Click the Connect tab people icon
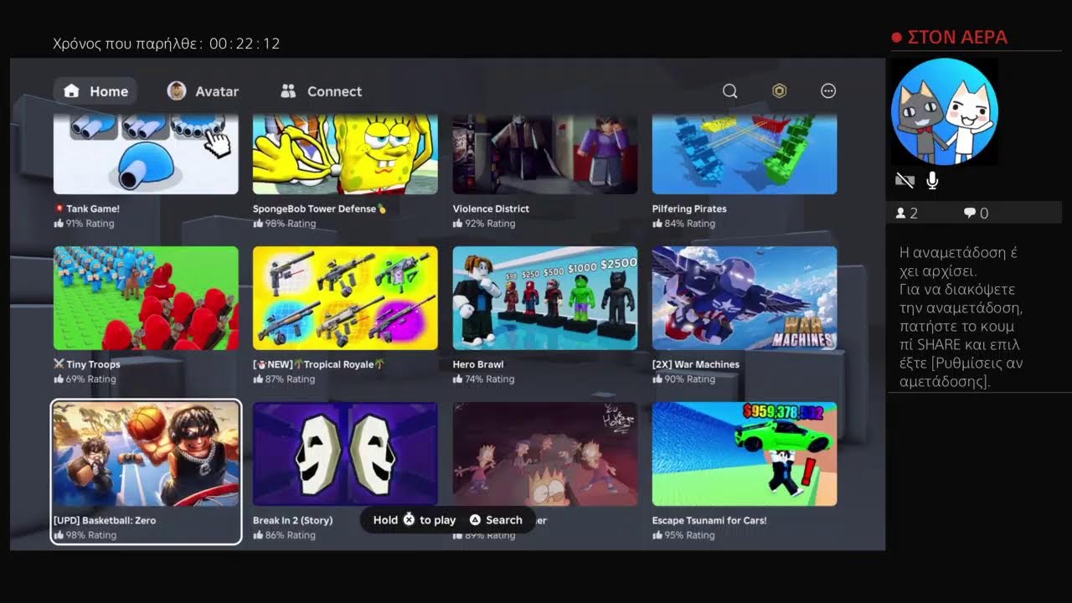The image size is (1072, 603). pos(289,91)
